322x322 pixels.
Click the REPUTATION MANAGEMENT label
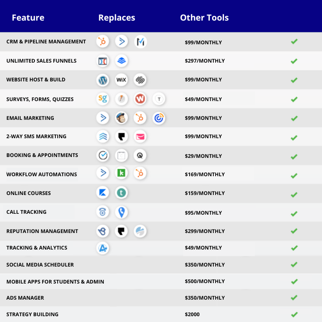[42, 231]
